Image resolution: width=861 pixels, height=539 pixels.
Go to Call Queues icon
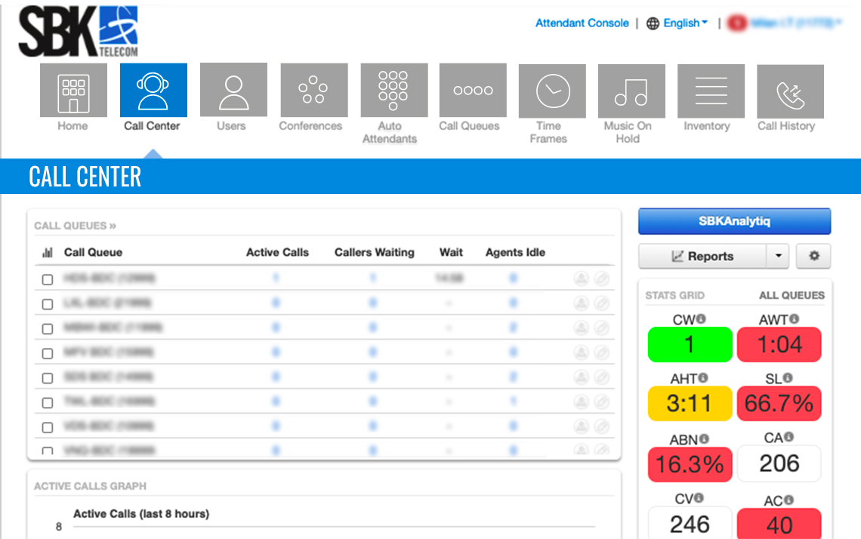tap(473, 91)
